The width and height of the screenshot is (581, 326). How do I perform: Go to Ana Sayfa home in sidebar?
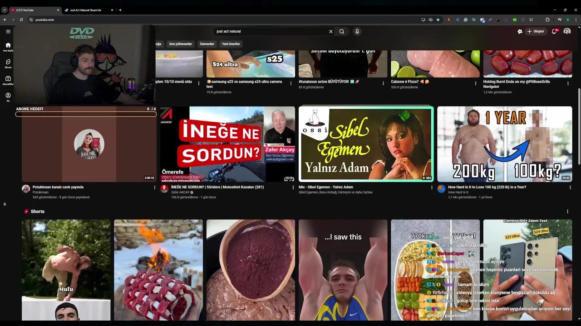(x=8, y=47)
